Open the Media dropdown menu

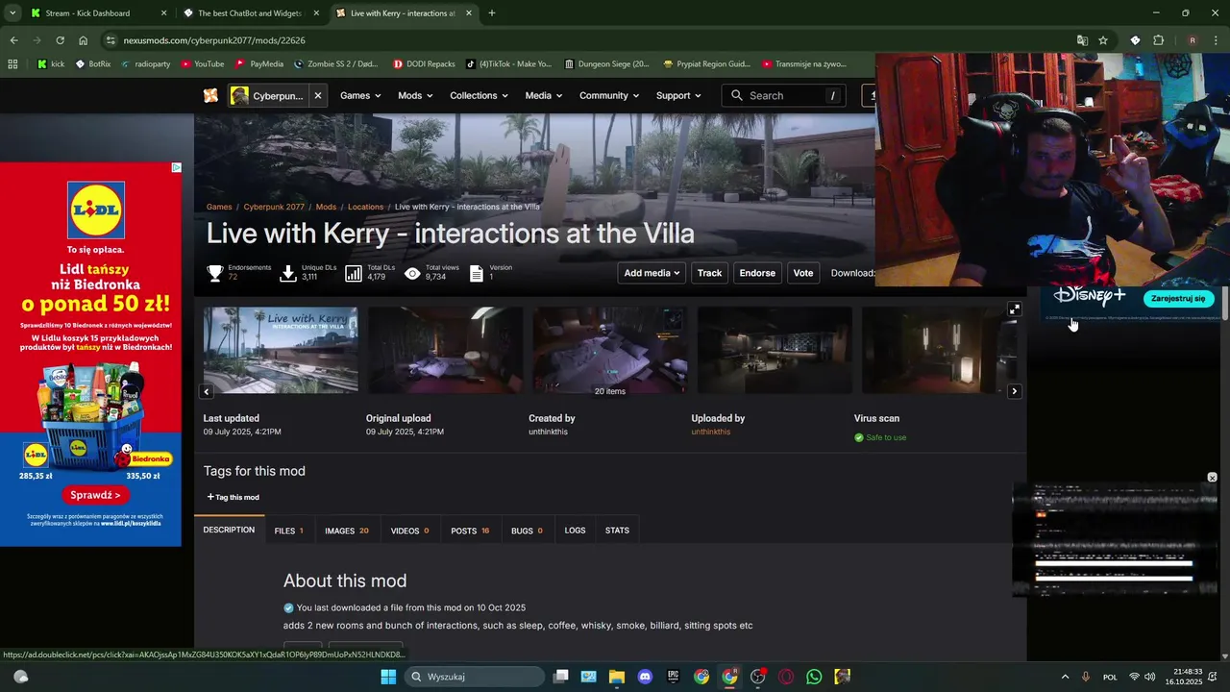[x=544, y=95]
